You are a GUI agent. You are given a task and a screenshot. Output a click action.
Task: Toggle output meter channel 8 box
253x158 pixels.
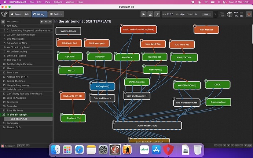click(x=245, y=146)
